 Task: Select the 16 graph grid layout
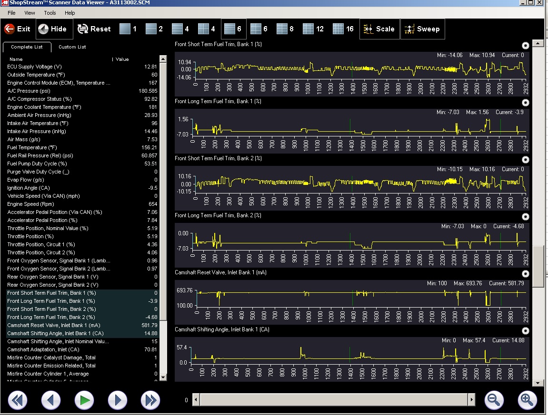click(343, 29)
